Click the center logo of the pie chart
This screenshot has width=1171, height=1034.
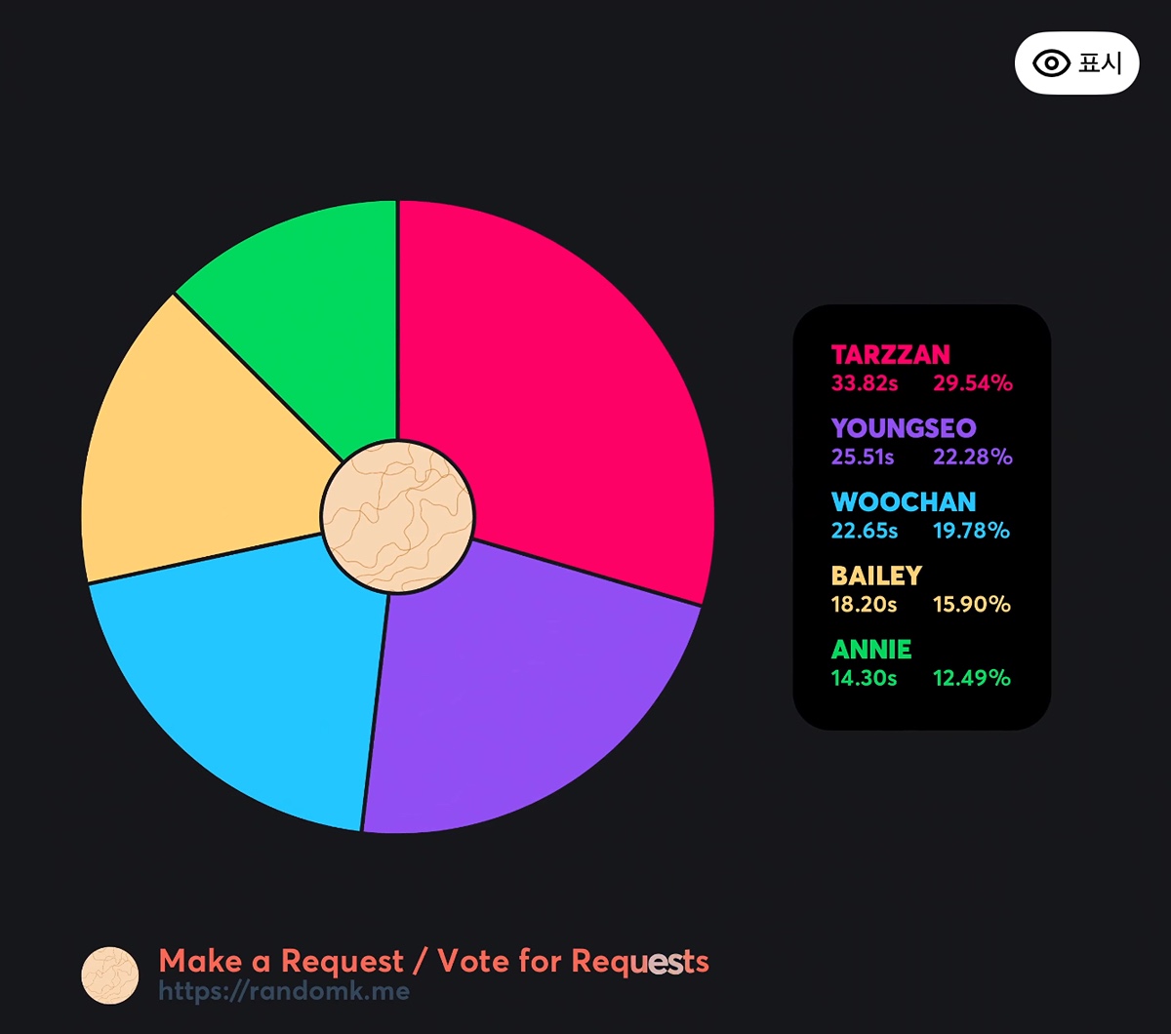[397, 515]
